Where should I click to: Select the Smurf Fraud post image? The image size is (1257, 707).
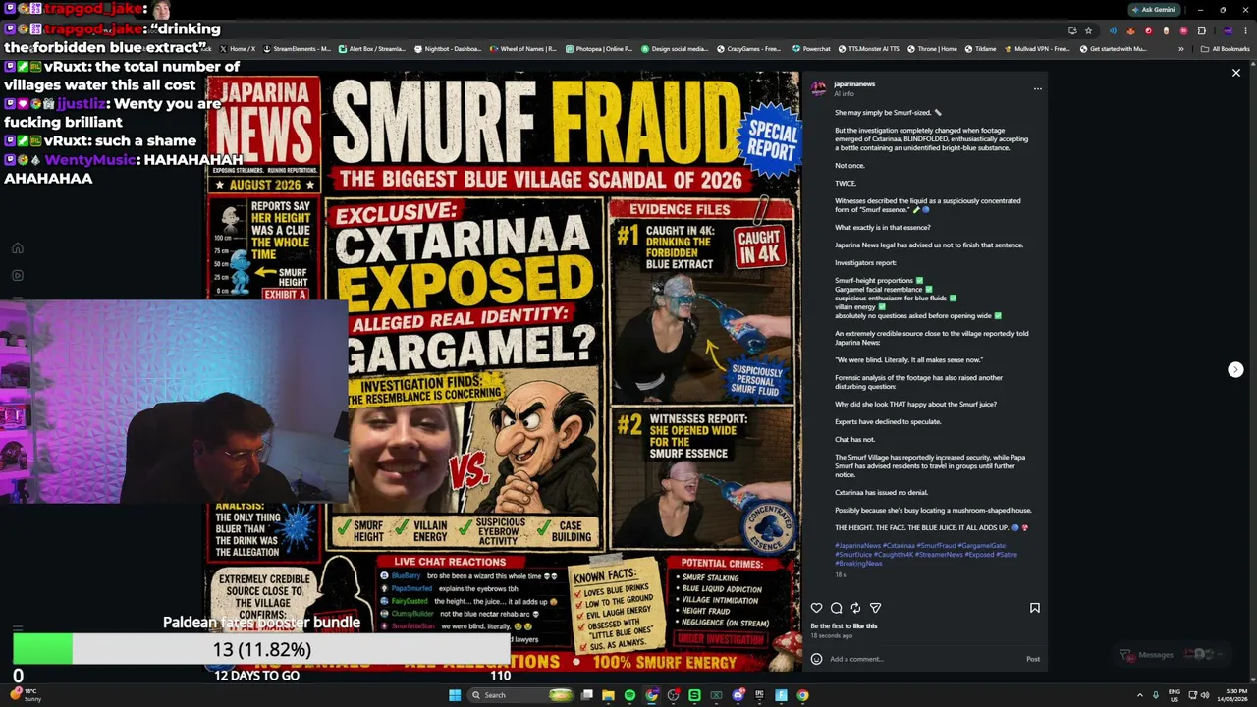coord(502,371)
